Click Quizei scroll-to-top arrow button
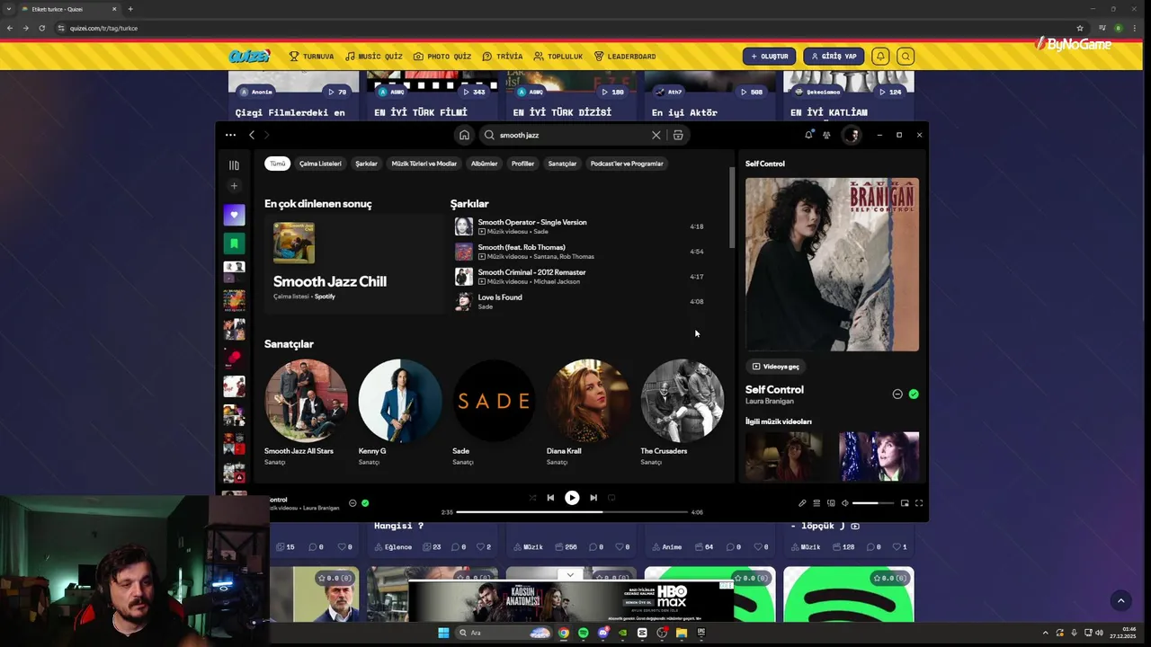Screen dimensions: 1151x647 (1120, 600)
